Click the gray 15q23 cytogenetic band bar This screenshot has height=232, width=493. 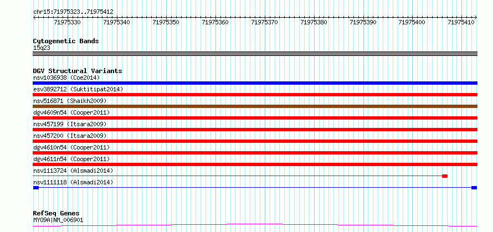click(255, 54)
